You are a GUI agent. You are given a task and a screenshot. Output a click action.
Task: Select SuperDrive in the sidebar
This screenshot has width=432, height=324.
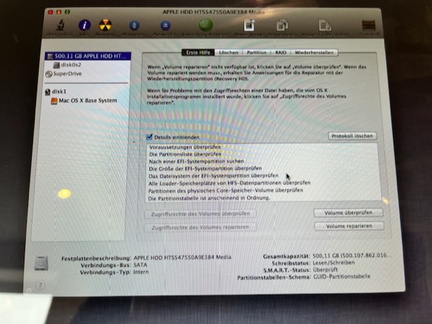[x=64, y=74]
